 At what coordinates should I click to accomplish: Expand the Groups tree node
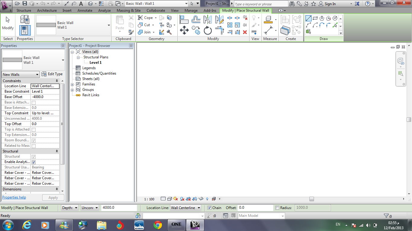coord(72,90)
